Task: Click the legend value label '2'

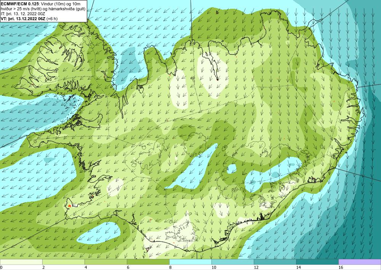Action: tap(43, 267)
